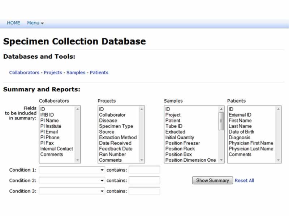Expand the Menu dropdown in navigation bar
Viewport: 289px width, 216px height.
[35, 23]
